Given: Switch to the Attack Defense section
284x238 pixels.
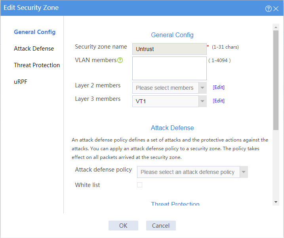Looking at the screenshot, I should 34,49.
